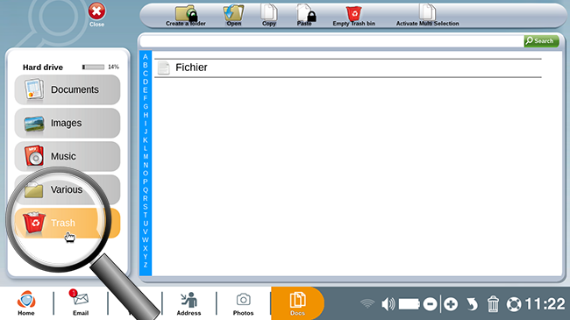Image resolution: width=570 pixels, height=320 pixels.
Task: Click the Paste icon with lock
Action: pos(305,16)
